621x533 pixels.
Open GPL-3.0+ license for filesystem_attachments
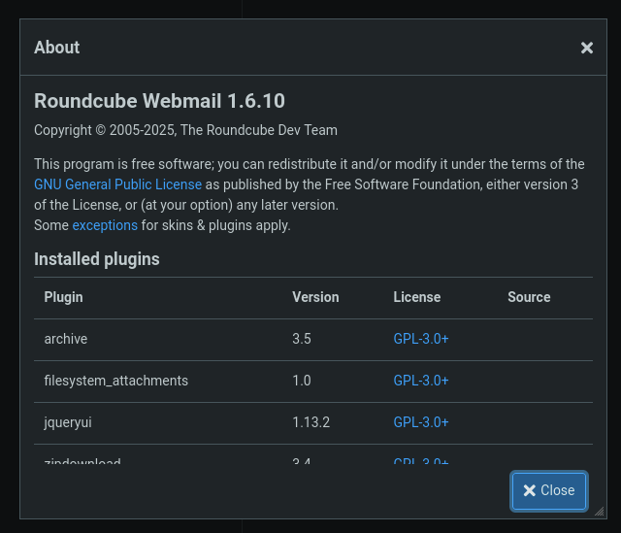[x=421, y=381]
